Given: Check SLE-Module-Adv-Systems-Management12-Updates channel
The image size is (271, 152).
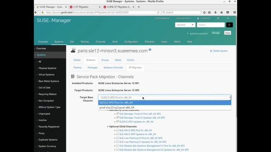Looking at the screenshot, I should click(x=118, y=149).
